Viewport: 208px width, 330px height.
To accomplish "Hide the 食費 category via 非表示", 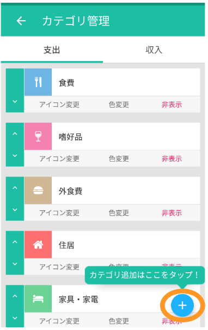I will (x=172, y=105).
